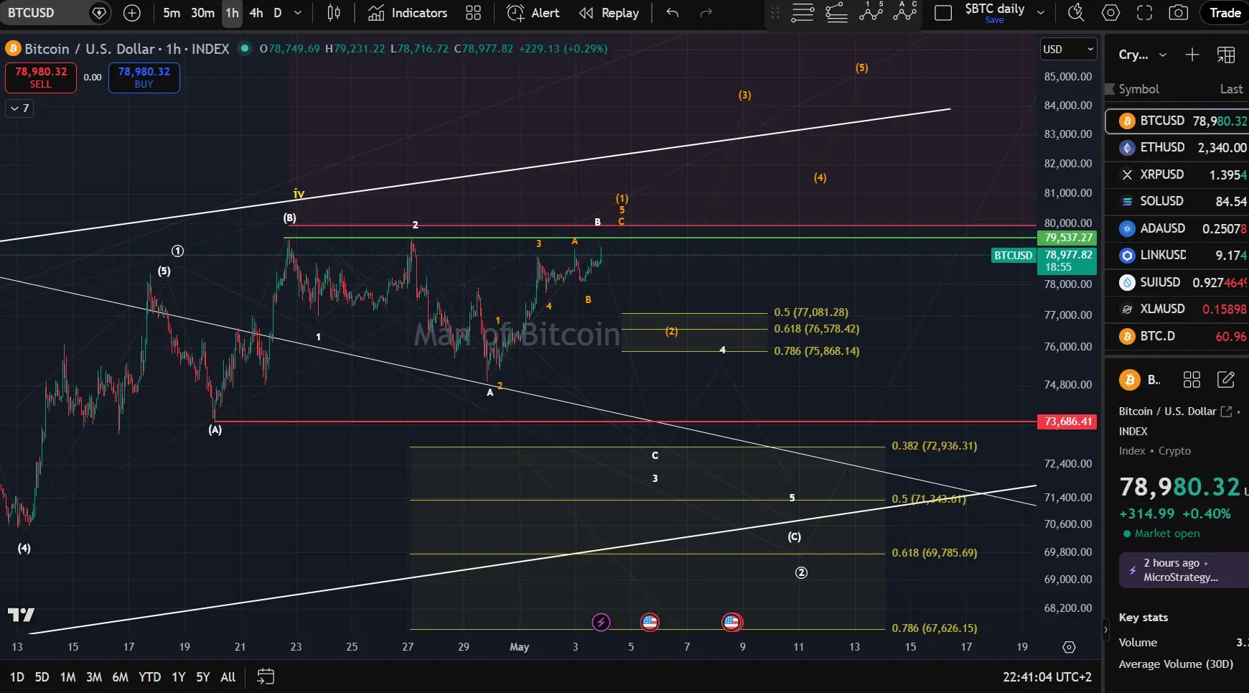1249x693 pixels.
Task: Select the horizontal lines drawing tool in favorites bar
Action: [x=803, y=13]
